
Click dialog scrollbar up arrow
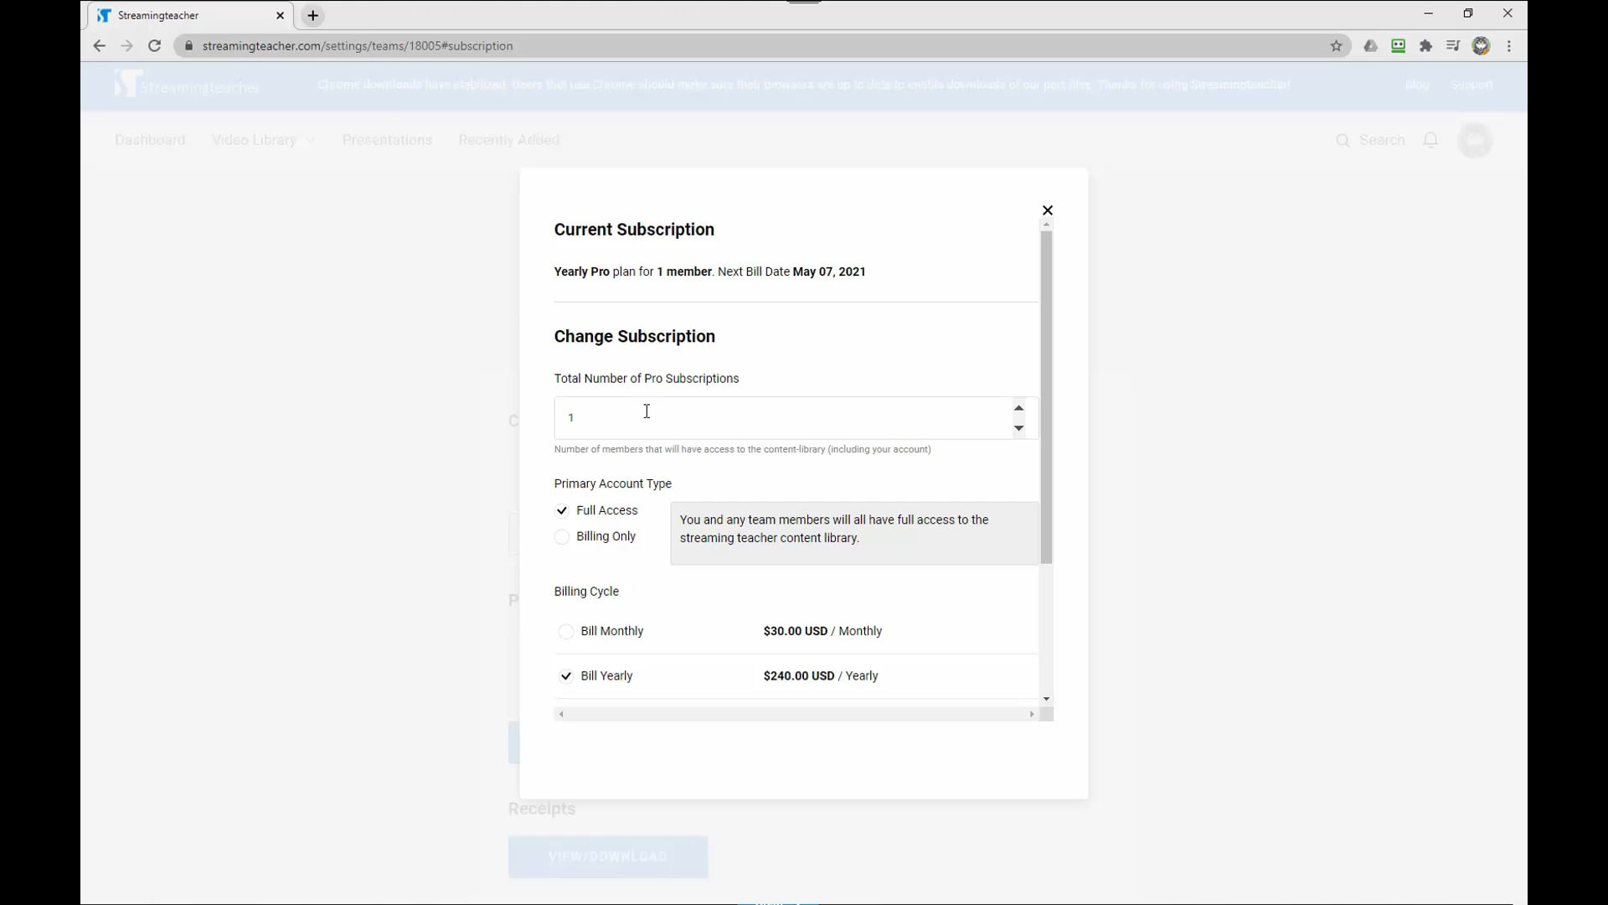coord(1046,225)
